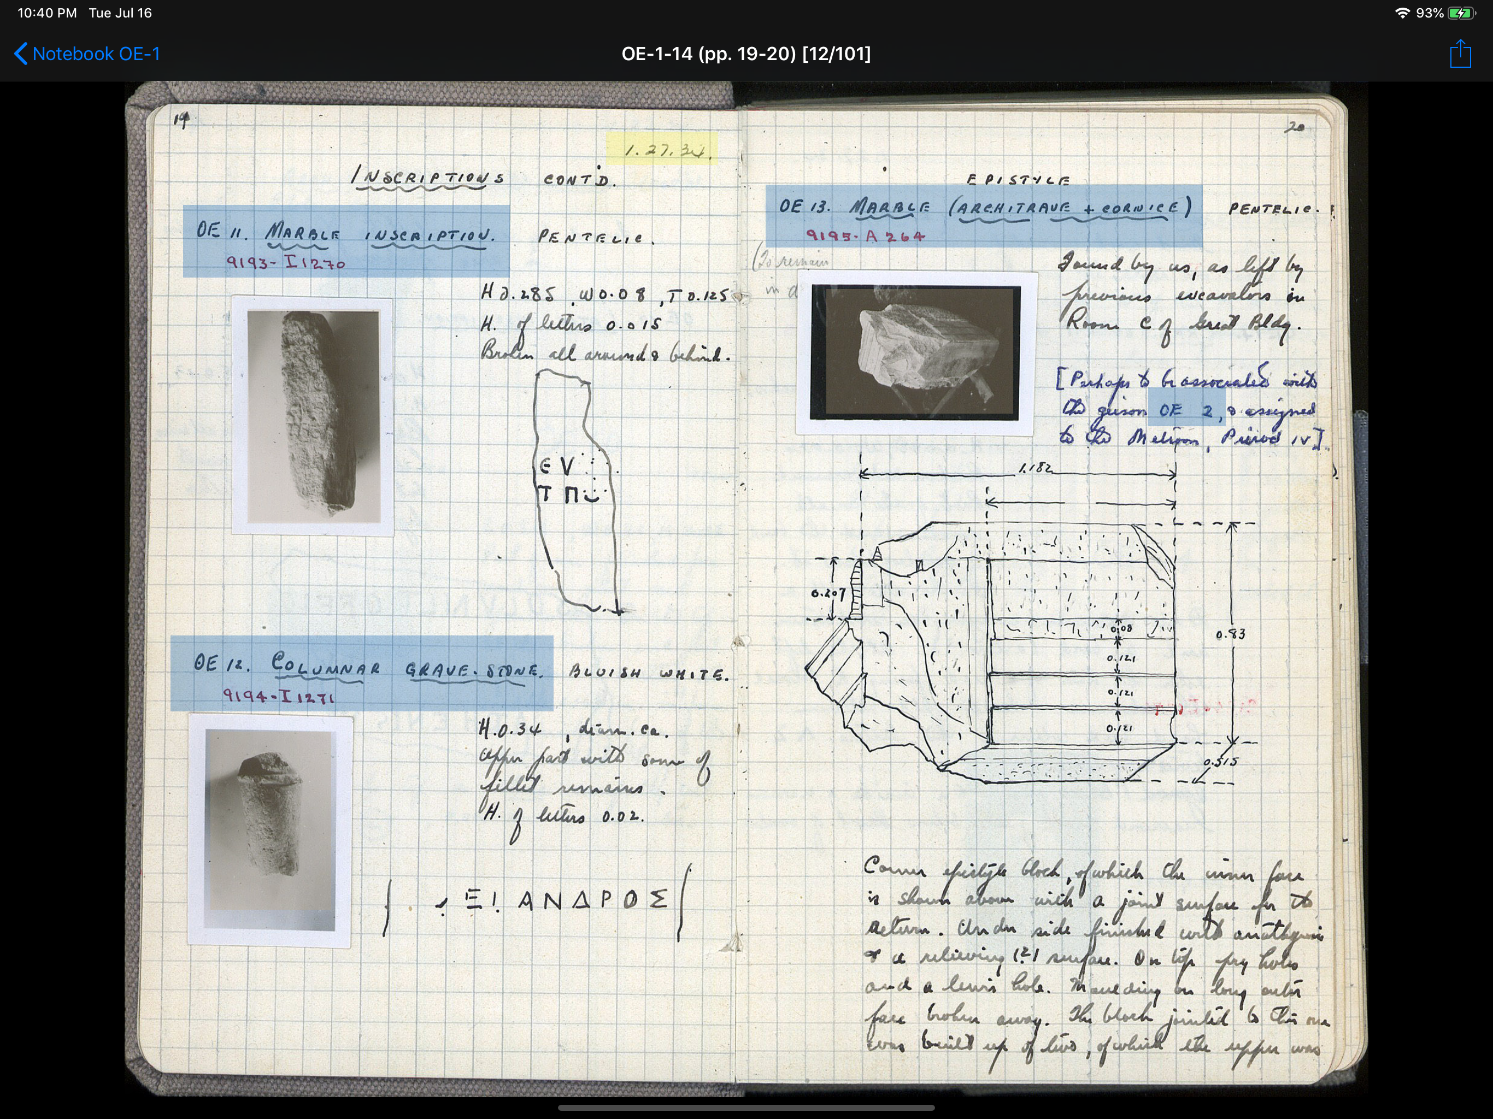Screen dimensions: 1493x1119
Task: Tap the Wi-Fi status icon
Action: 1401,13
